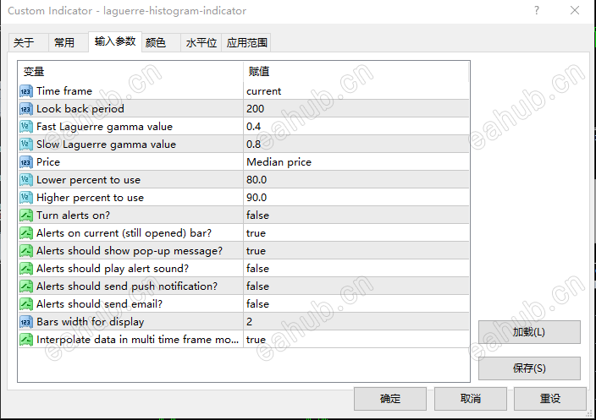
Task: Select 'Alerts on current (still opened) bar?' label
Action: pyautogui.click(x=124, y=233)
